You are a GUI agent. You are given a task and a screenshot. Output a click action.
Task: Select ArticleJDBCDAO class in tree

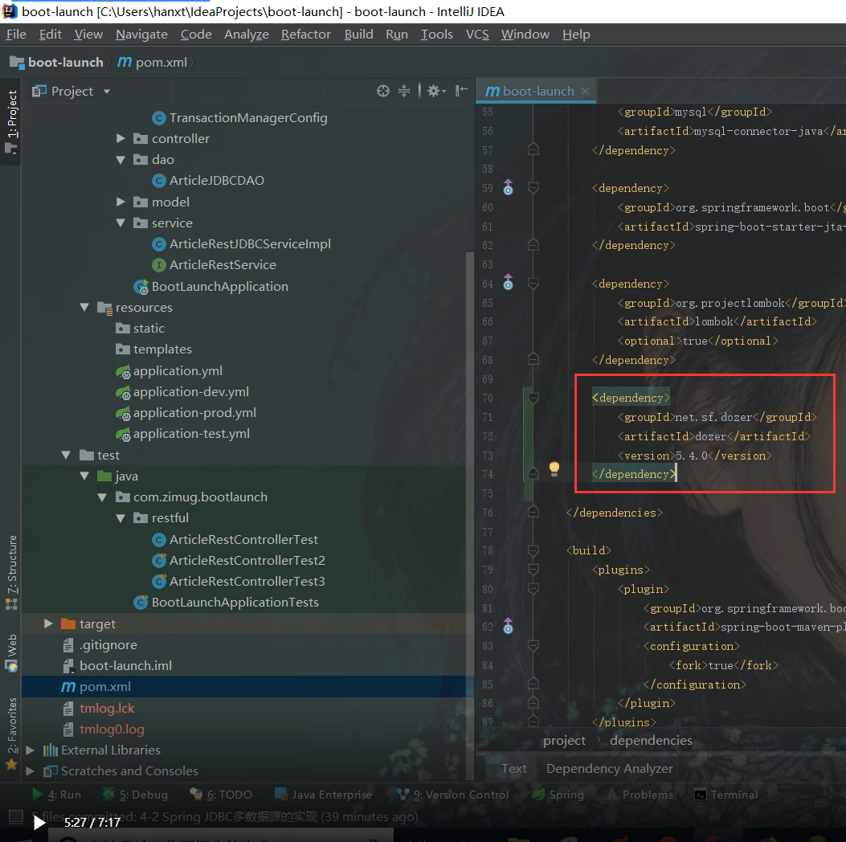coord(208,181)
